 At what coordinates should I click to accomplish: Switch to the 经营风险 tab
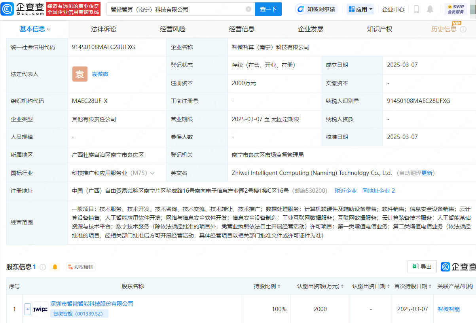pos(173,29)
